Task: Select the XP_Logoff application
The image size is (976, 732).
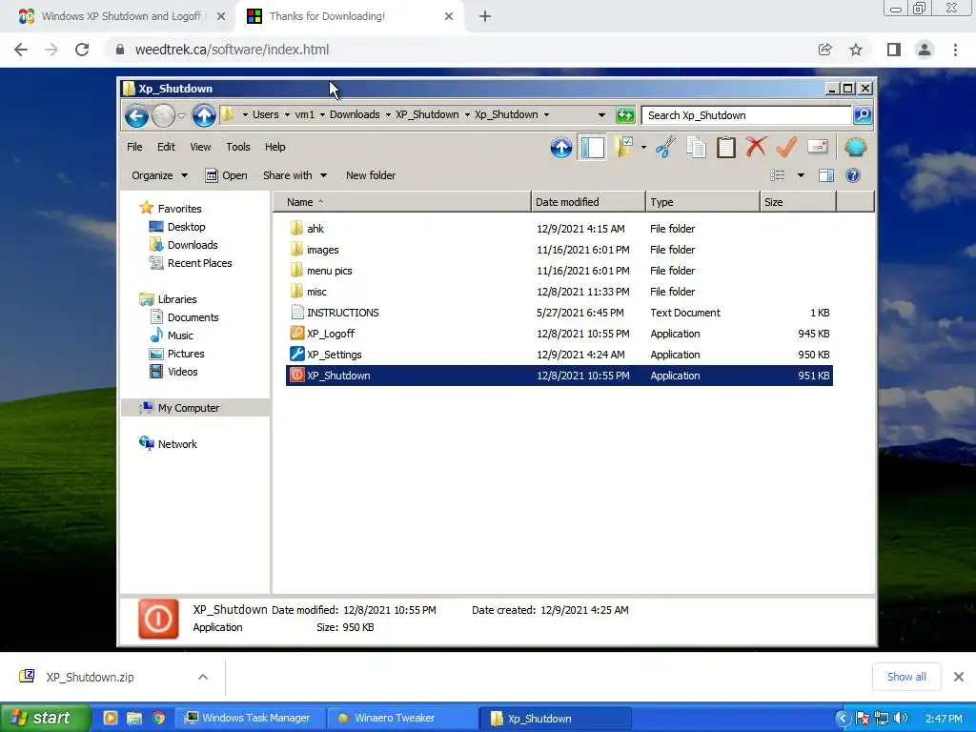Action: (x=331, y=335)
